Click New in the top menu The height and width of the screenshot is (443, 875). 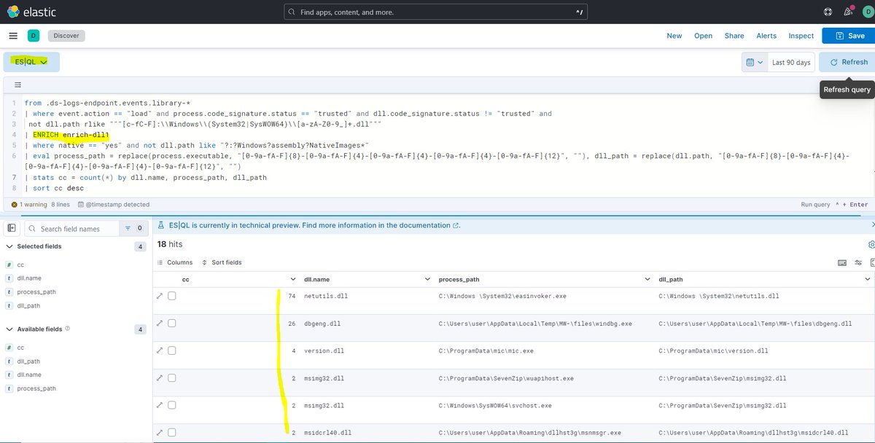click(674, 36)
